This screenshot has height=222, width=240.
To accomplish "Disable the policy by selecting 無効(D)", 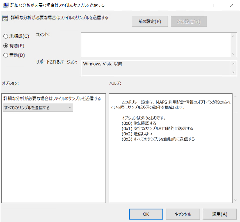I will (x=5, y=55).
